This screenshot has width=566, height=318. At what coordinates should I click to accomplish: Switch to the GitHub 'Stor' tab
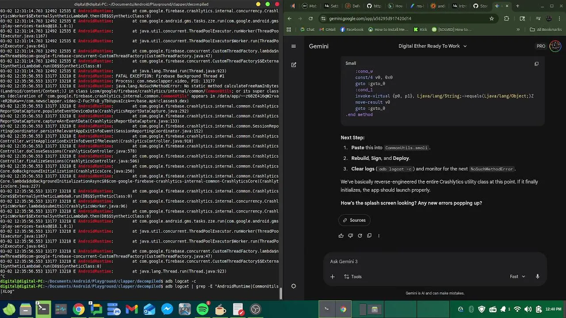tap(480, 6)
